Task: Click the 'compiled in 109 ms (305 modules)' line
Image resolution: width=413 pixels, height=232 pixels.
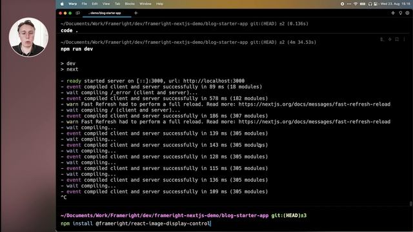Action: coord(164,191)
